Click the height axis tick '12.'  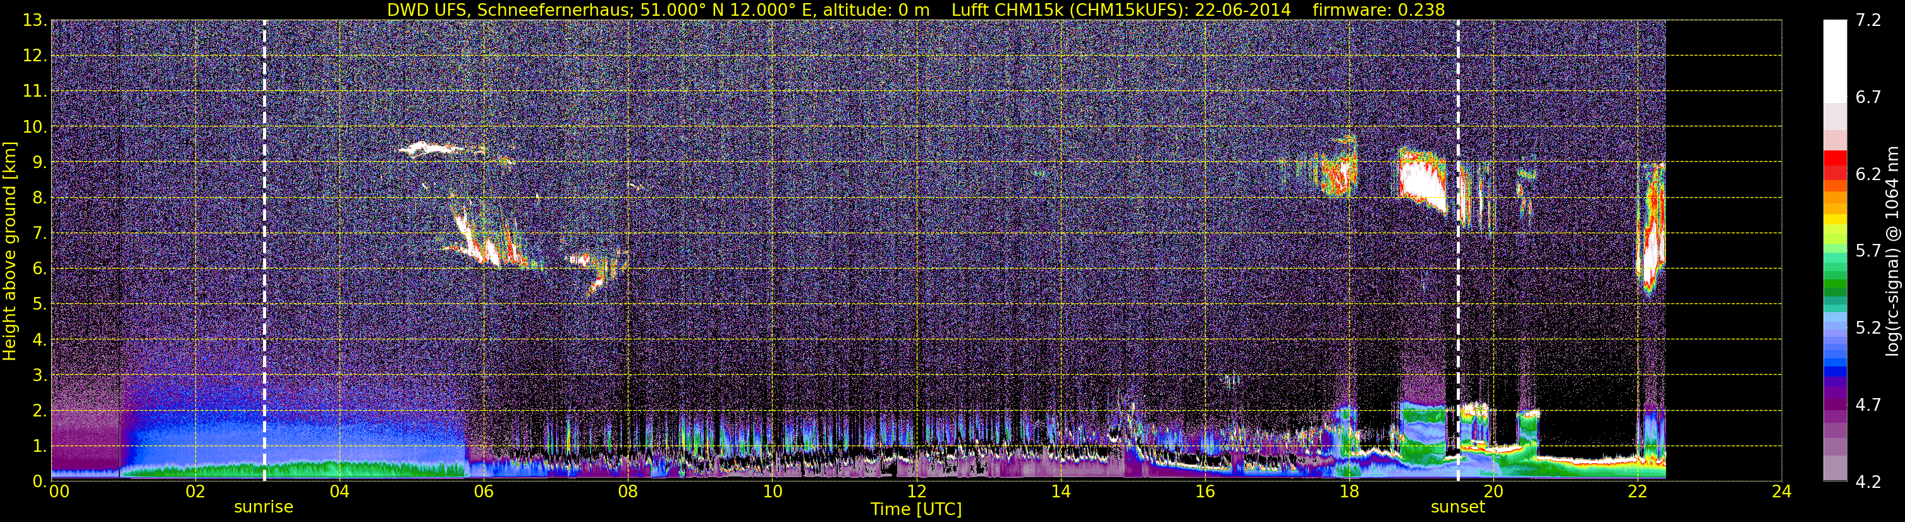click(35, 56)
